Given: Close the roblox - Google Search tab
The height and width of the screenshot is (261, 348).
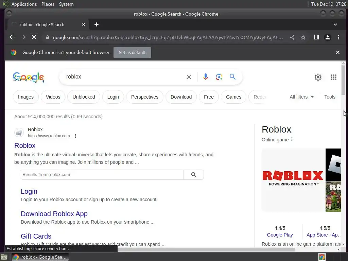Looking at the screenshot, I should pos(84,24).
